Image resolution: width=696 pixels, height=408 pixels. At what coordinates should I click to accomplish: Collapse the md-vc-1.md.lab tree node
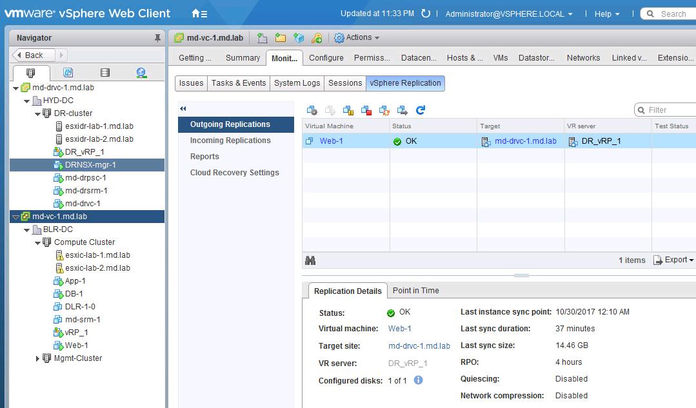tap(15, 217)
